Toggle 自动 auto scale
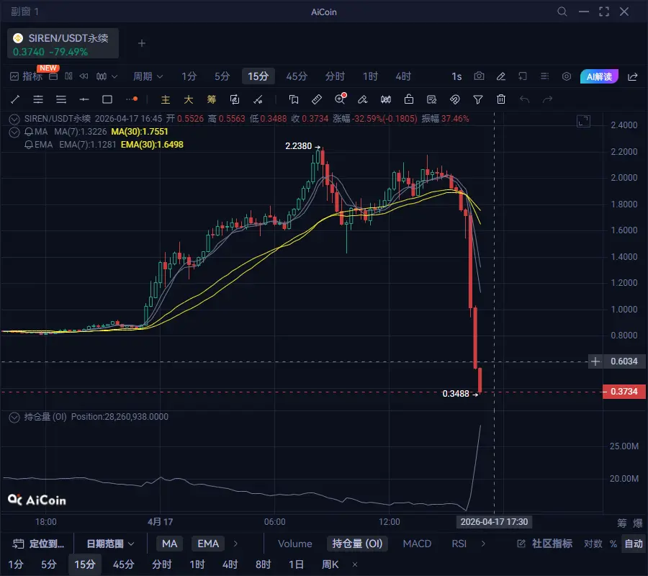 click(633, 544)
